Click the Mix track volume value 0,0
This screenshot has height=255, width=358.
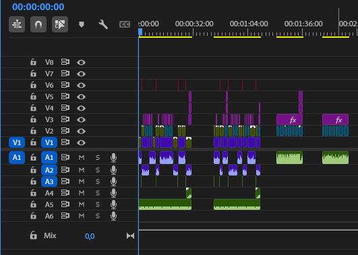90,236
